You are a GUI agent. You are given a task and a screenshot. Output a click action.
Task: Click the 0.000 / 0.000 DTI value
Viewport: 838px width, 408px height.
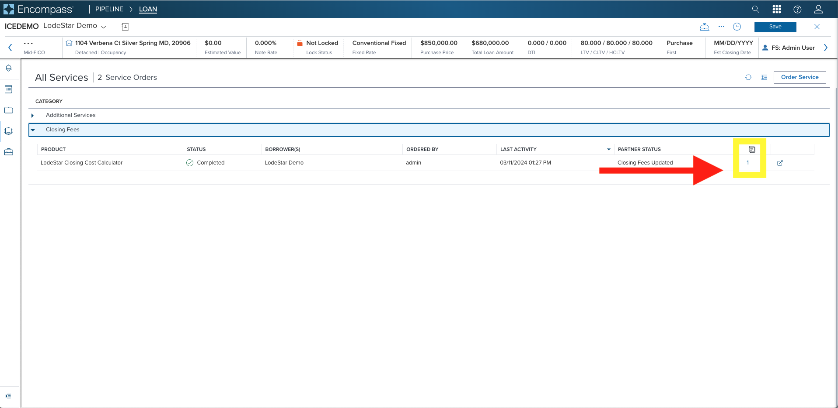[547, 43]
